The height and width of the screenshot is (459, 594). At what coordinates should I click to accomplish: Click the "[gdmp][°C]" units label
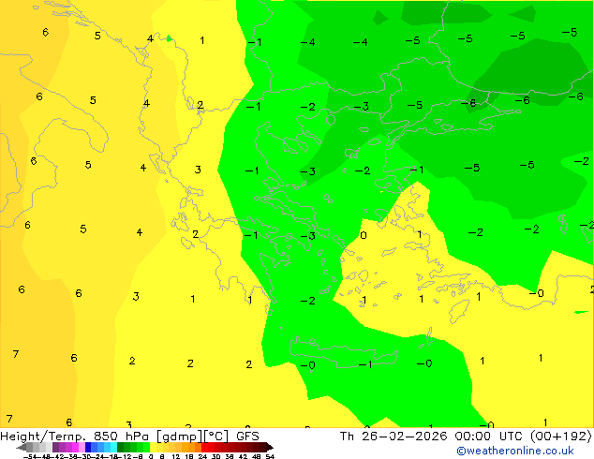pos(192,437)
